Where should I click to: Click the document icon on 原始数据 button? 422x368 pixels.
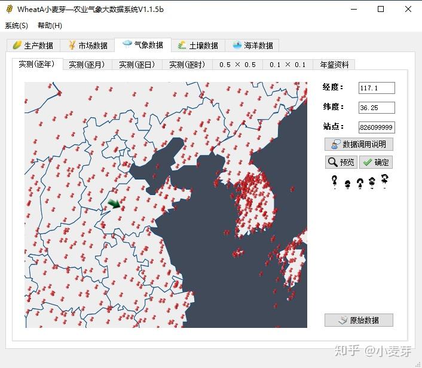click(x=343, y=320)
